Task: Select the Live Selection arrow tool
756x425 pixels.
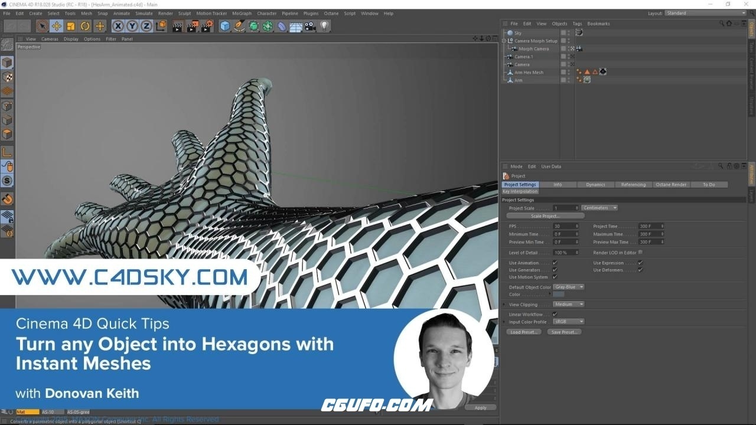Action: pos(42,26)
